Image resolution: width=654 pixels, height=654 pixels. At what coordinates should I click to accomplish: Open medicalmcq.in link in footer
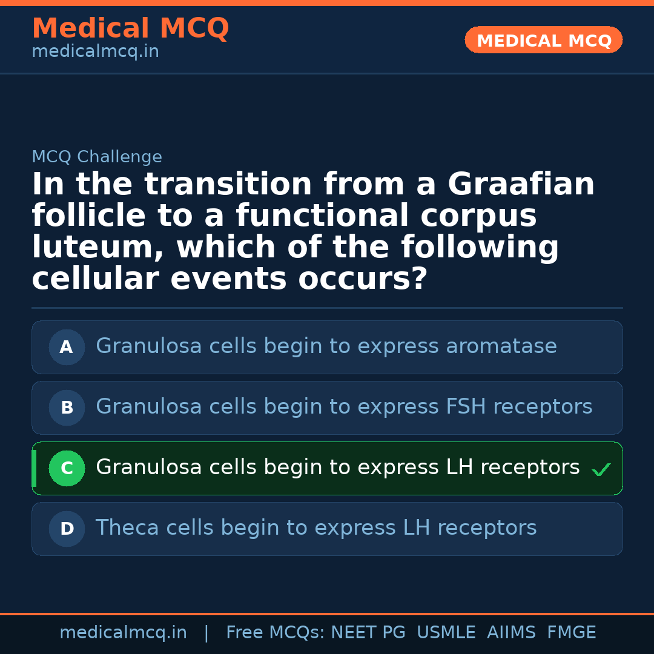[123, 633]
